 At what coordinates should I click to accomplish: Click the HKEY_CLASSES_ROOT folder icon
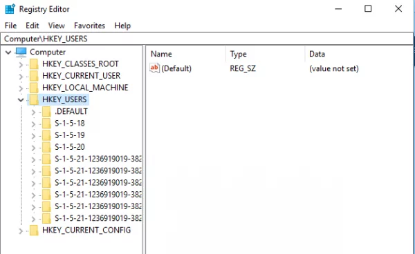click(34, 64)
